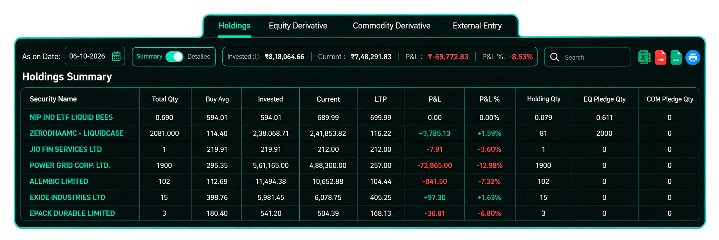Screen dimensions: 719x240
Task: Open JIO FIN SERVICES LTD security
Action: [x=66, y=149]
